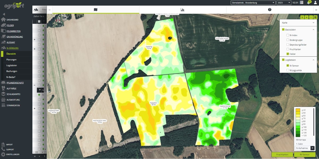The width and height of the screenshot is (319, 159).
Task: Switch to the bar chart tab icon
Action: (183, 10)
